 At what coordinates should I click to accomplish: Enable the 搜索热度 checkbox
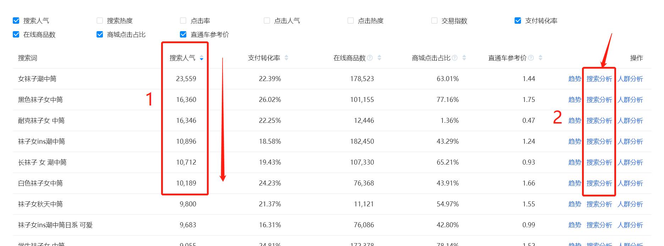coord(100,21)
